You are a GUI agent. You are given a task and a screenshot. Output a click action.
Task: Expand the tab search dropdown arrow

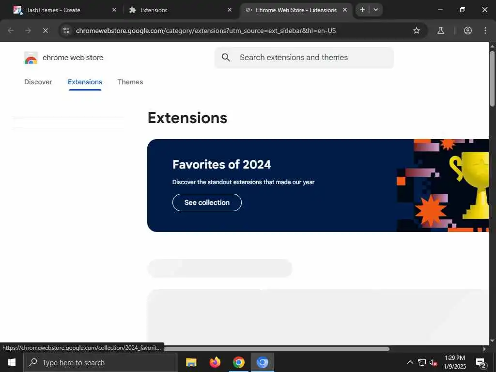[376, 10]
